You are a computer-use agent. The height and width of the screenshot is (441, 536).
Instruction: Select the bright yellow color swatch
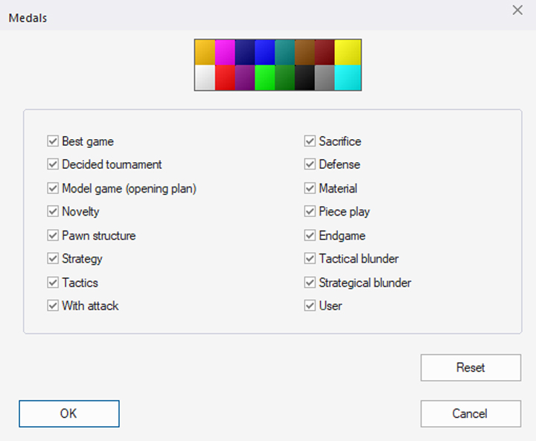click(x=348, y=52)
